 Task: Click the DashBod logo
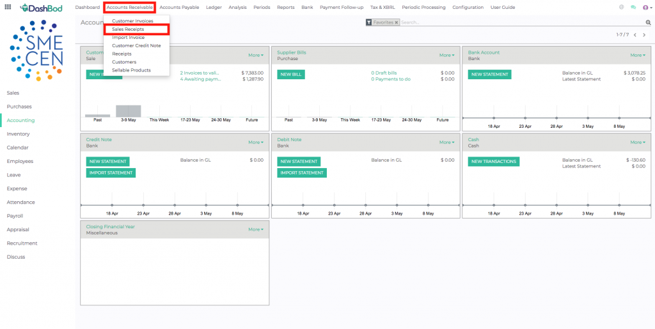point(42,8)
